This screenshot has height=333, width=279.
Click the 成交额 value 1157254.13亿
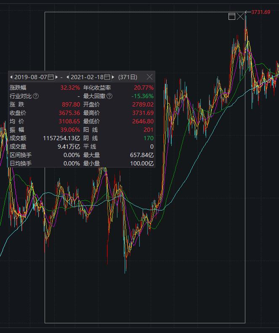pyautogui.click(x=61, y=138)
